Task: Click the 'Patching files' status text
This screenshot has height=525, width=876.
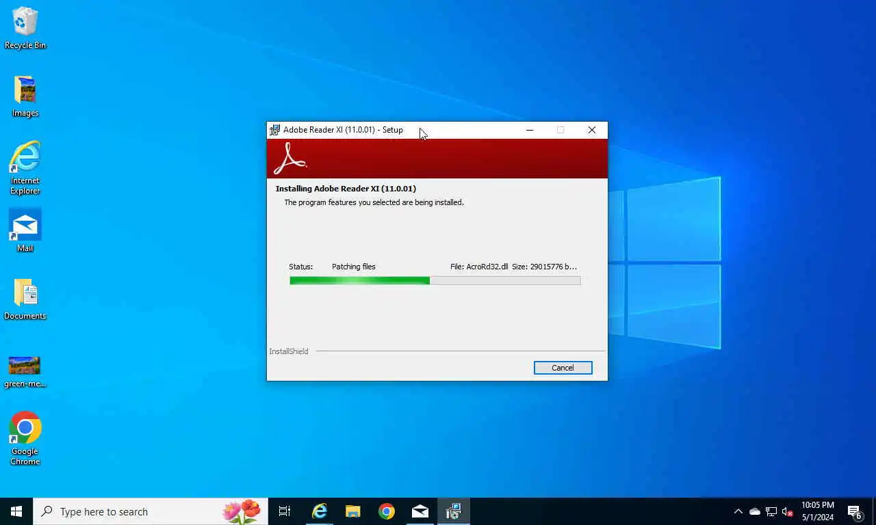Action: 354,267
